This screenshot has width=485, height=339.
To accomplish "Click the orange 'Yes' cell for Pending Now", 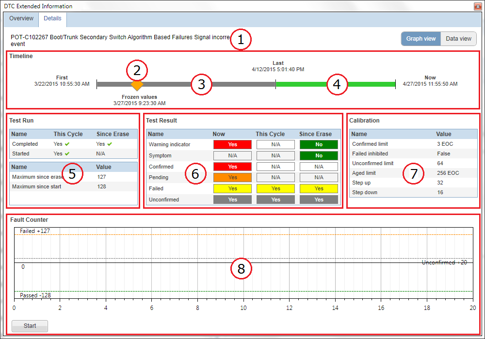I will 232,177.
